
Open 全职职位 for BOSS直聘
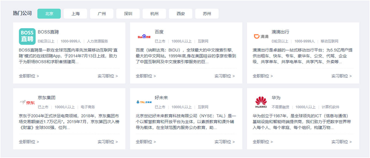29,76
